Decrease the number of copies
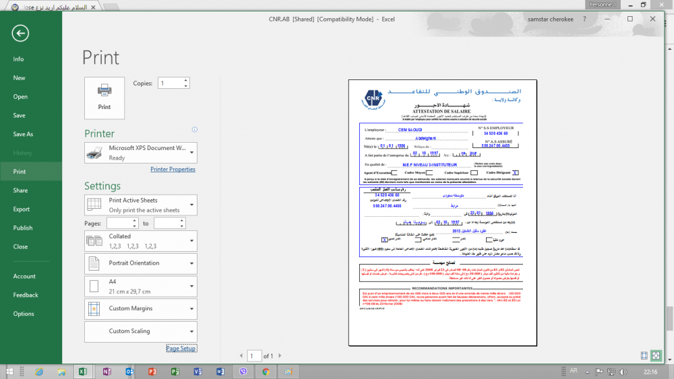This screenshot has height=379, width=674. [186, 86]
